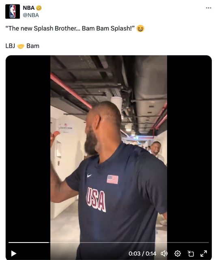This screenshot has height=260, width=215.
Task: Open the NBA profile avatar
Action: (x=13, y=11)
